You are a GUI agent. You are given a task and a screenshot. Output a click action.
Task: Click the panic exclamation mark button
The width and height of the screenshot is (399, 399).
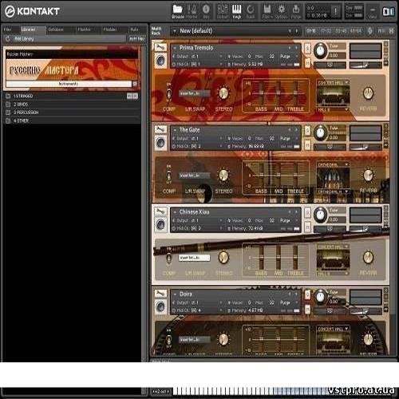coord(335,11)
